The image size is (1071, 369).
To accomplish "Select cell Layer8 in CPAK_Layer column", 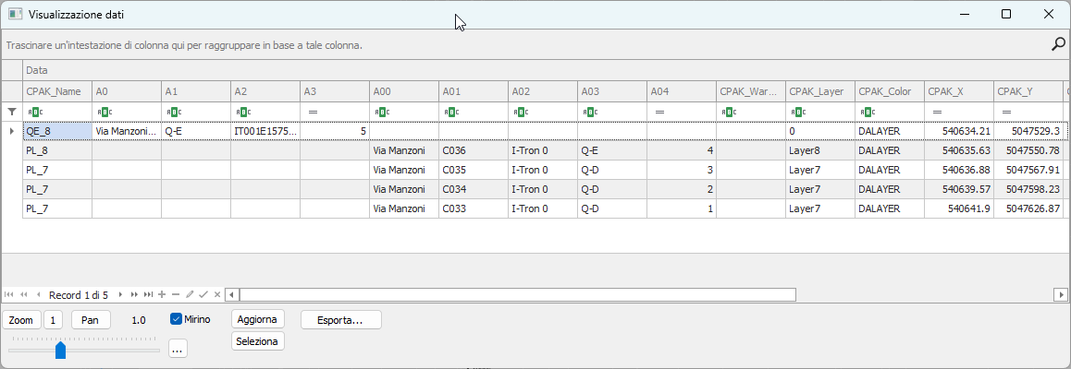I will [820, 150].
